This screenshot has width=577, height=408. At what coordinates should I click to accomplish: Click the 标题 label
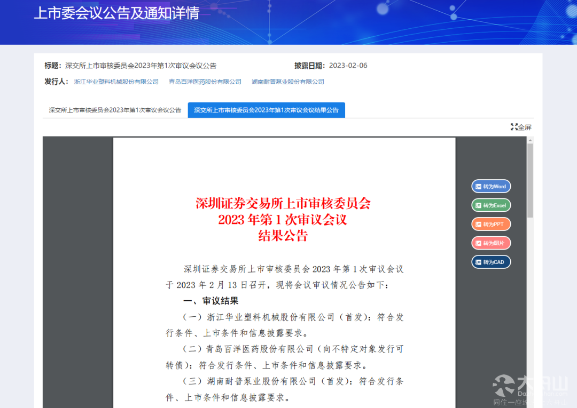click(x=52, y=66)
